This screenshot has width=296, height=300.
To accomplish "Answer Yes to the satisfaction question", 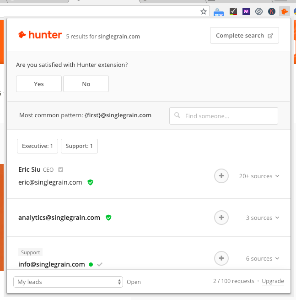I will point(39,84).
